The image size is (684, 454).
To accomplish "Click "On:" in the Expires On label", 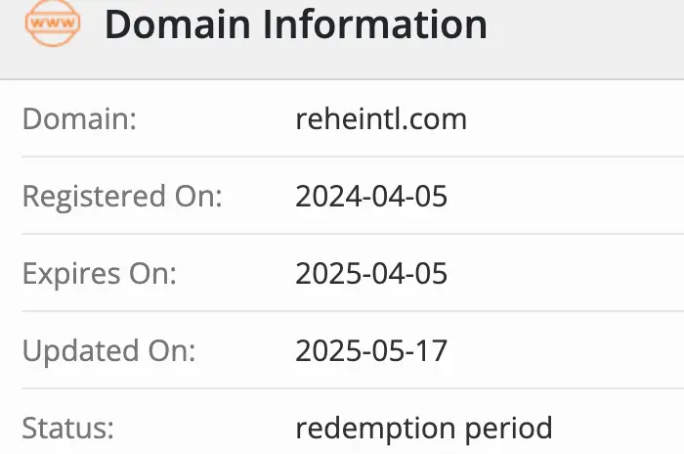I will 154,273.
